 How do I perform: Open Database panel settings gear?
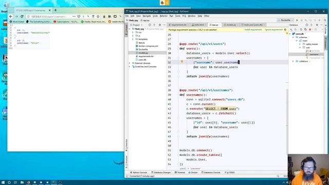317,25
